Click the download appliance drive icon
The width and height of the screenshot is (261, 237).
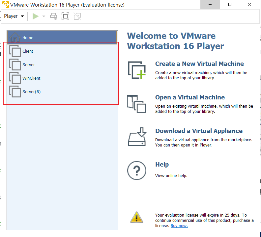(137, 137)
